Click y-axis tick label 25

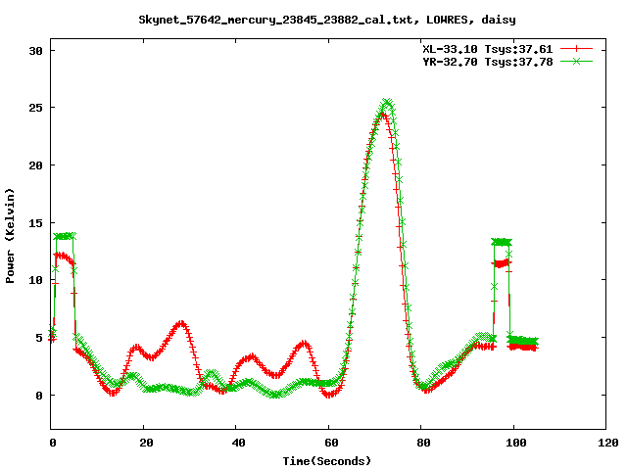35,108
